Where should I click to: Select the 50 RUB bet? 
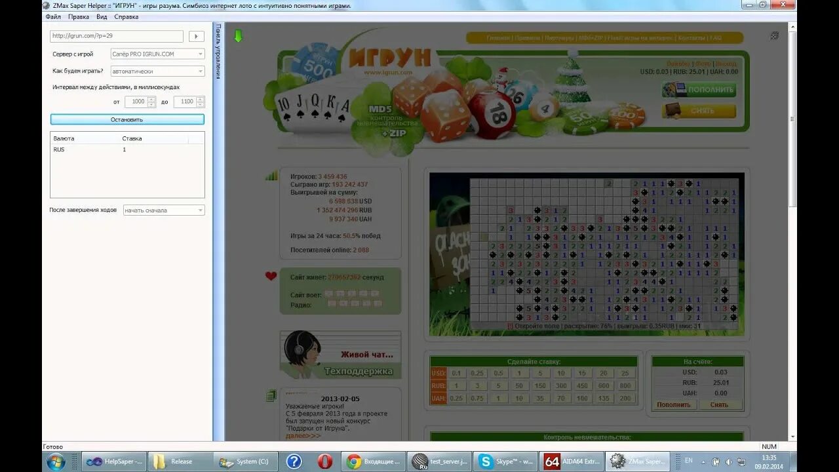click(x=519, y=385)
